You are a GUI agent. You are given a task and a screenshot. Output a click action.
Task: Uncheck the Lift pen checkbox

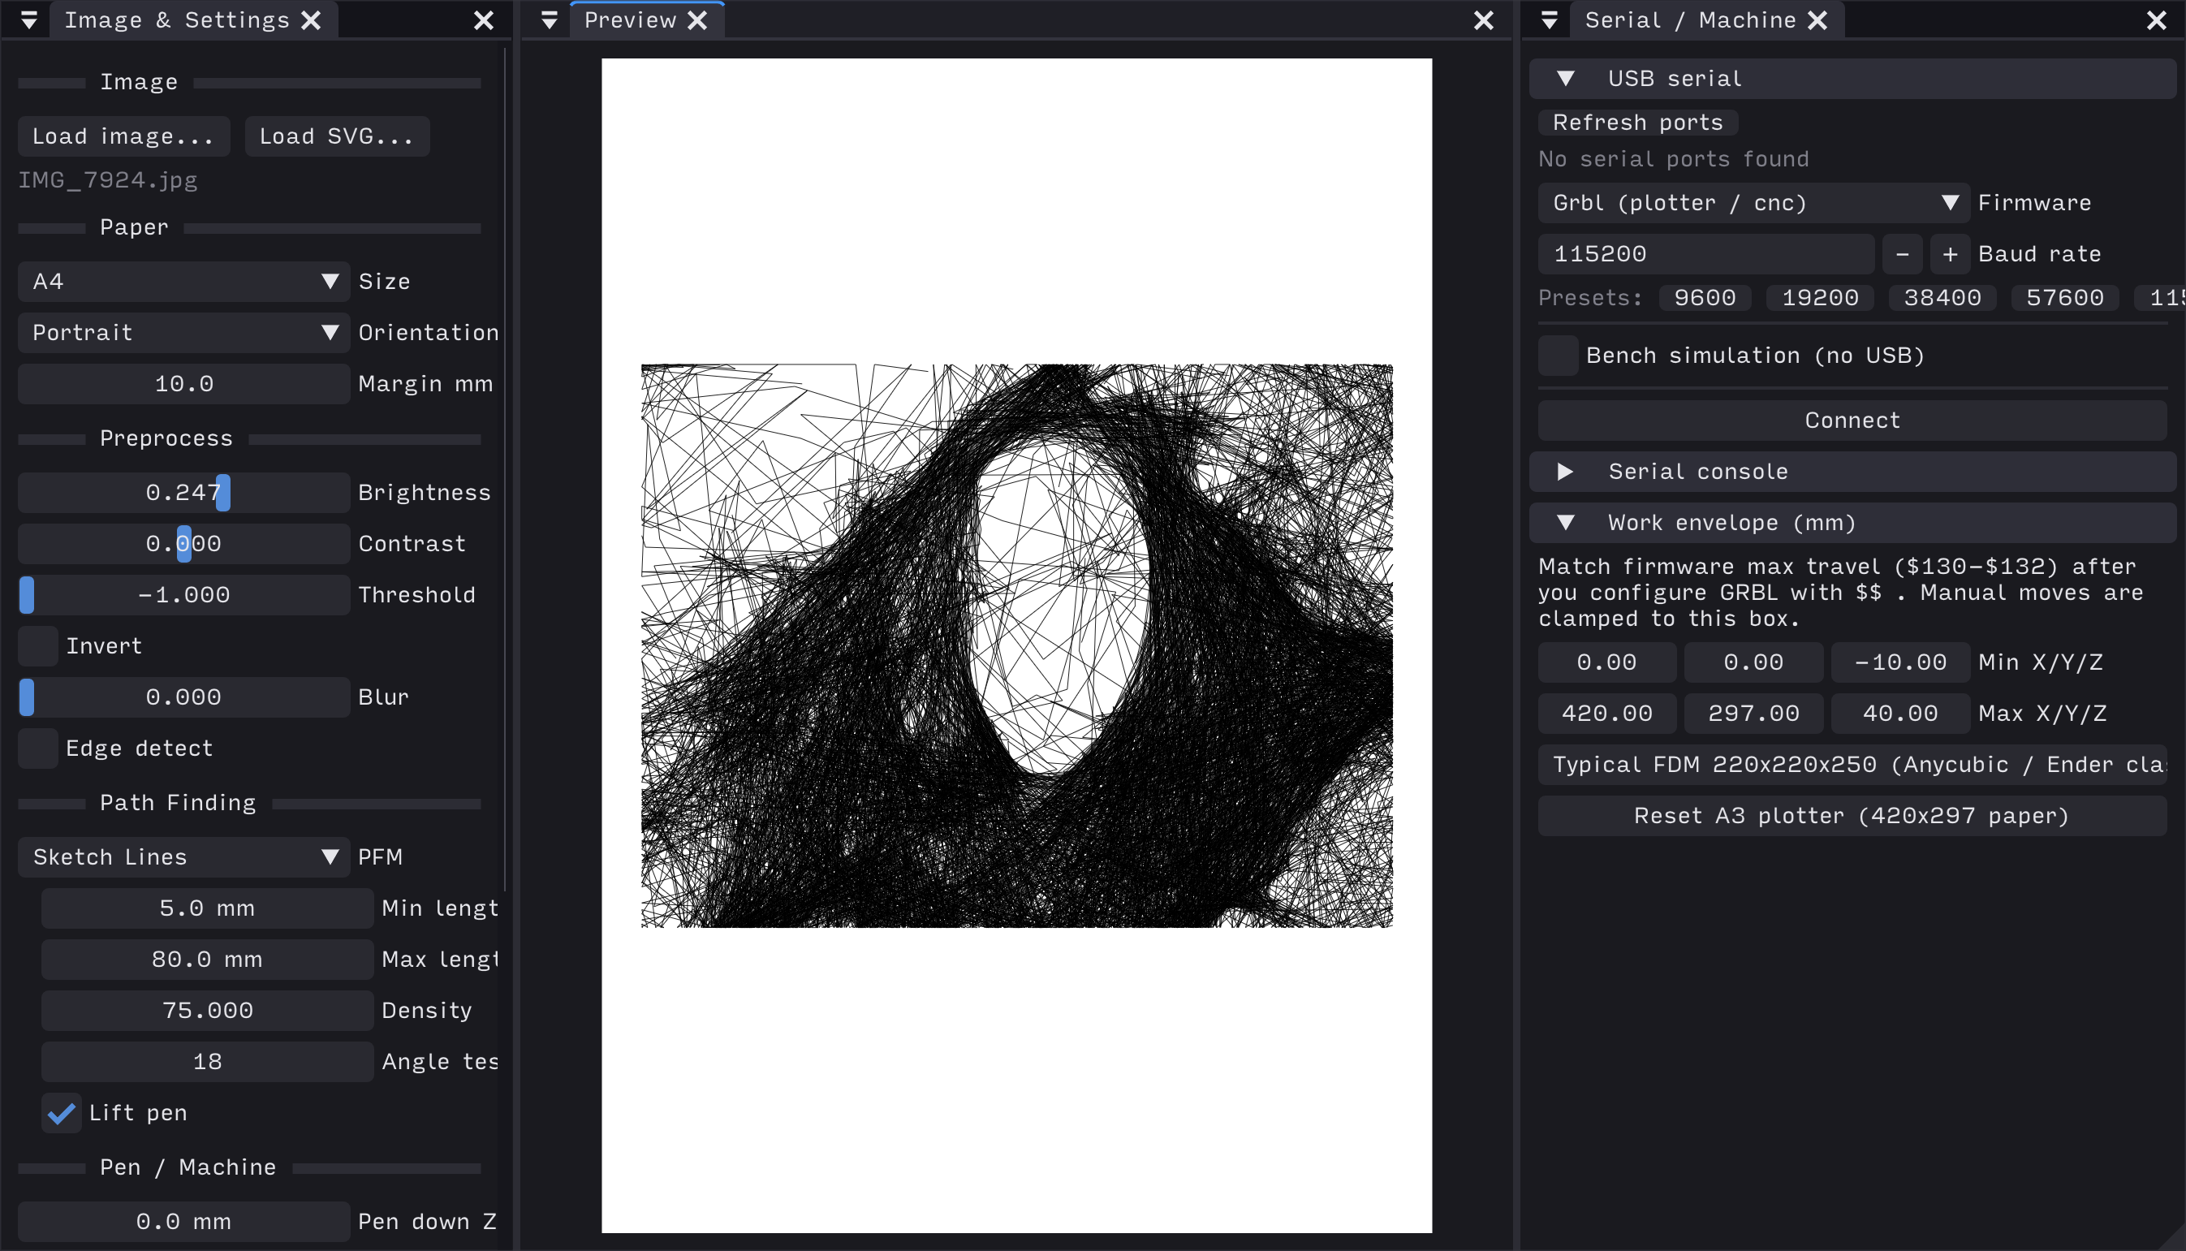coord(61,1113)
